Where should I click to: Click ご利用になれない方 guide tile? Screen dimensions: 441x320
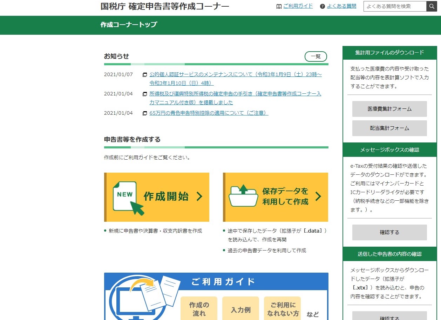[283, 308]
